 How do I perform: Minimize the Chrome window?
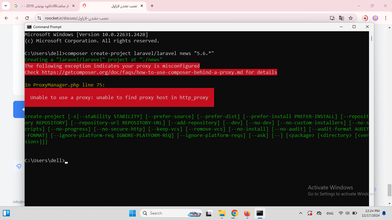(359, 6)
